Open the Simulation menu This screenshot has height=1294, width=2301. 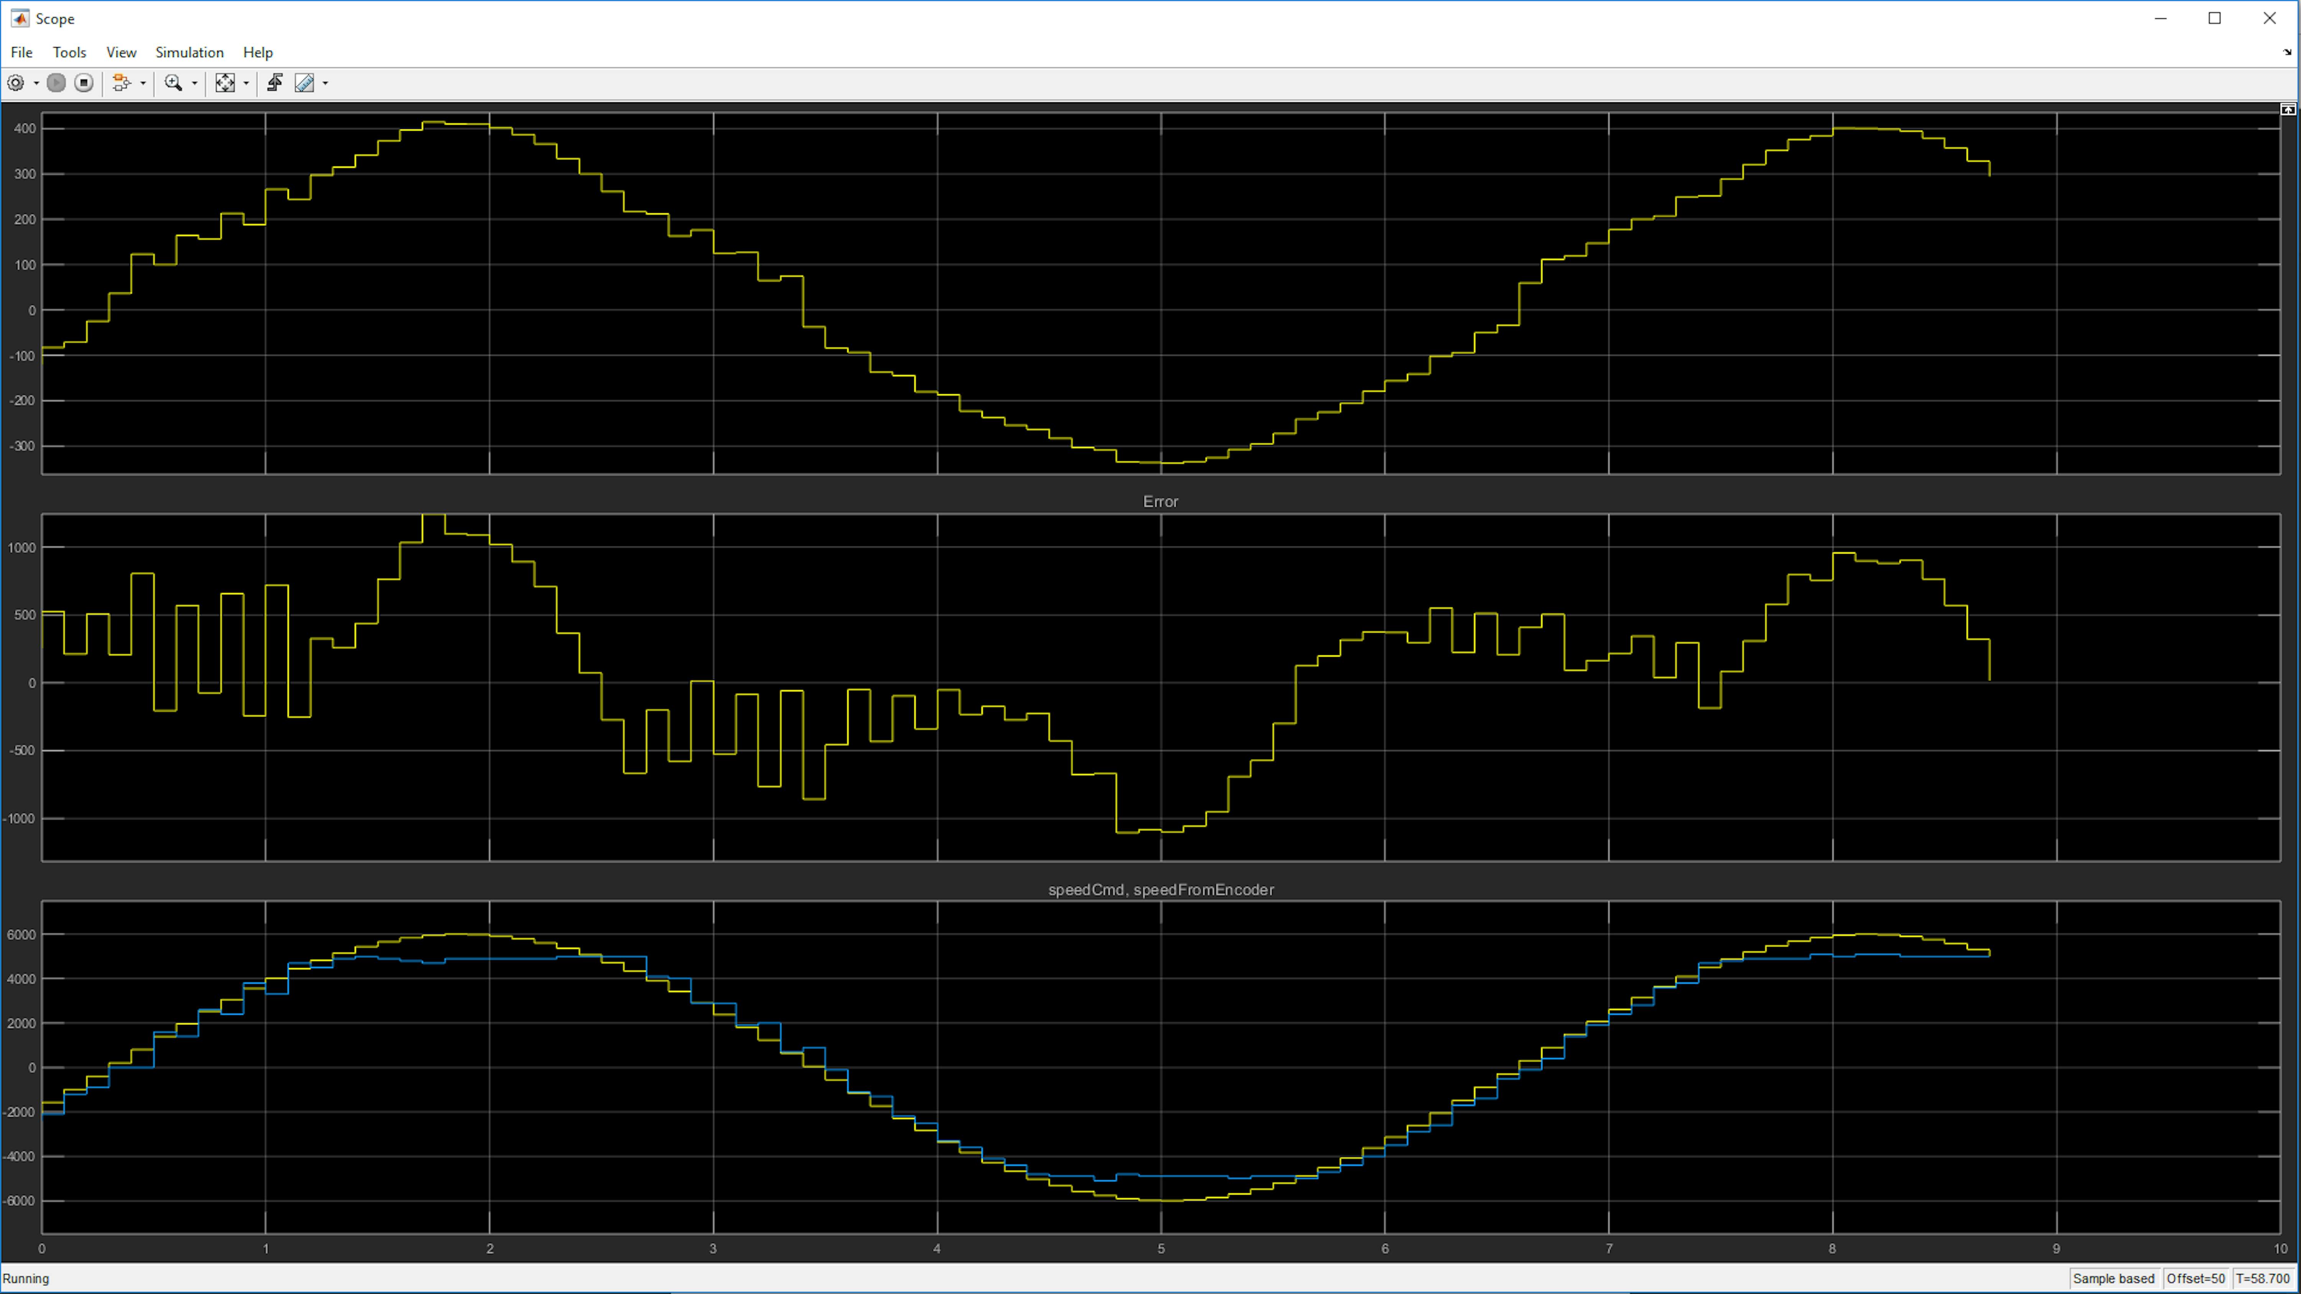pyautogui.click(x=189, y=53)
